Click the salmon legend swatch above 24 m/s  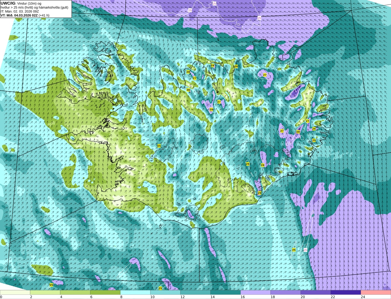click(x=376, y=292)
